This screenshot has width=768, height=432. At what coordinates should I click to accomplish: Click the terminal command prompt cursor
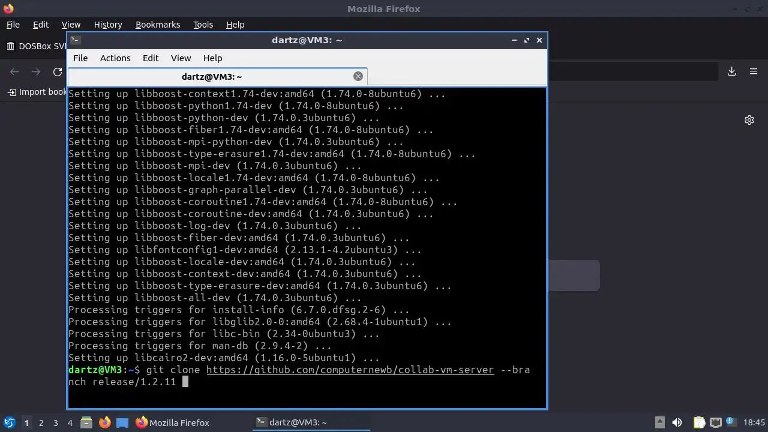185,382
